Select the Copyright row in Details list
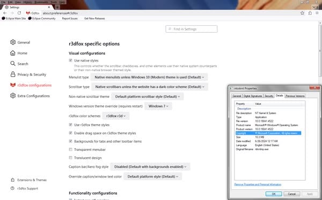 click(x=268, y=133)
